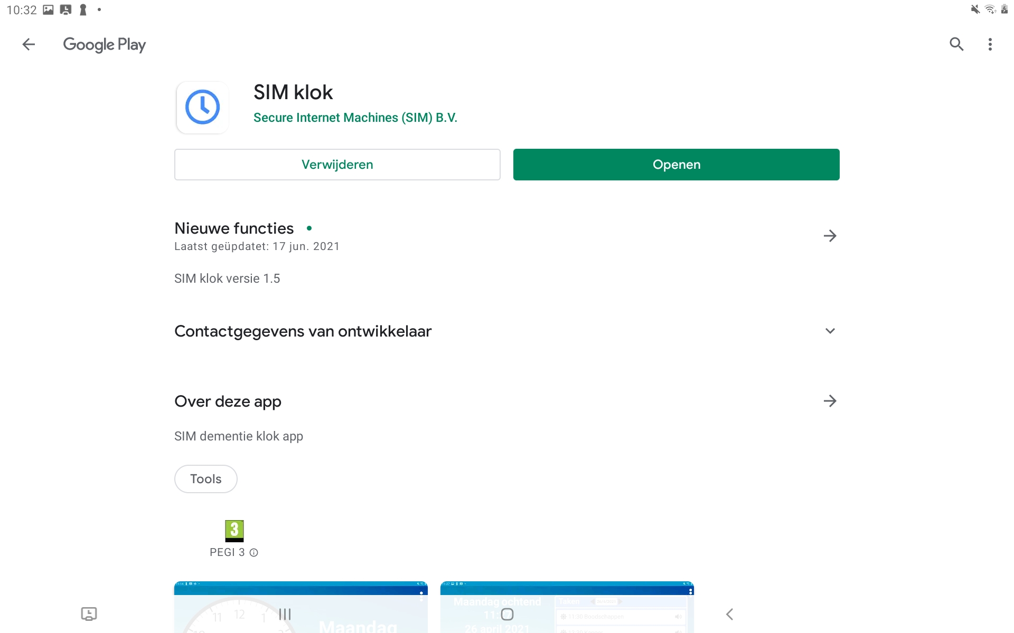Open the Google Play search icon
This screenshot has width=1014, height=633.
coord(956,44)
